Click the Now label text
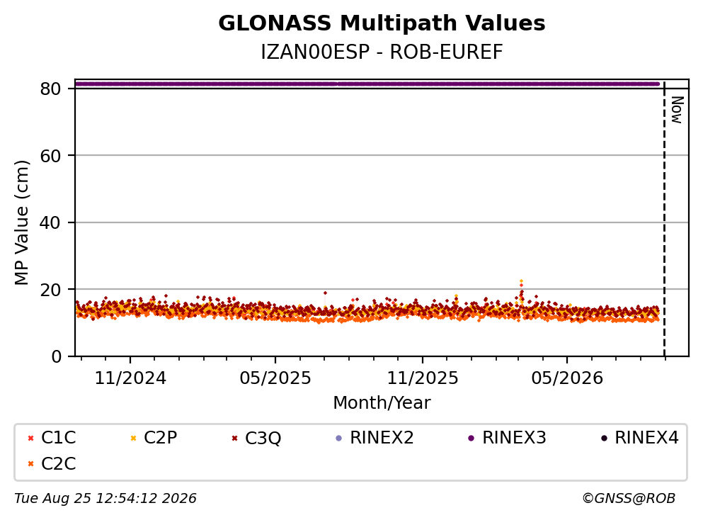Screen dimensions: 703x520 pyautogui.click(x=677, y=110)
